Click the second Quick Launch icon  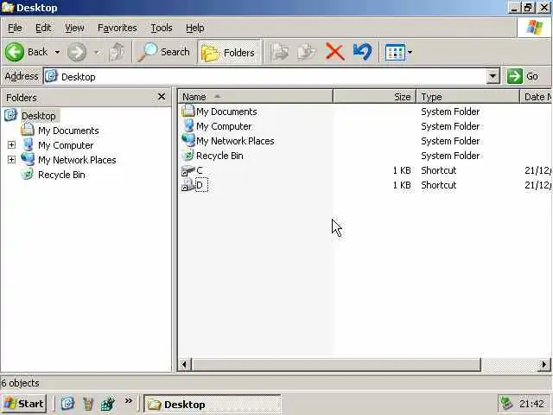[87, 404]
